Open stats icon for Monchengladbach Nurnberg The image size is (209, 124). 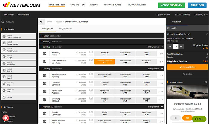pos(91,74)
